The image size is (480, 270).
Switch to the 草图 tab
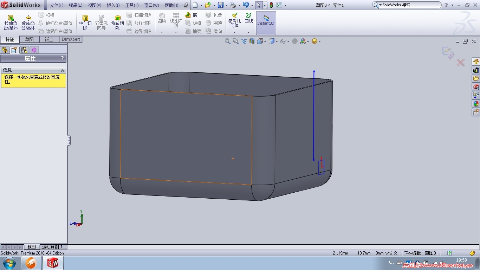[29, 39]
